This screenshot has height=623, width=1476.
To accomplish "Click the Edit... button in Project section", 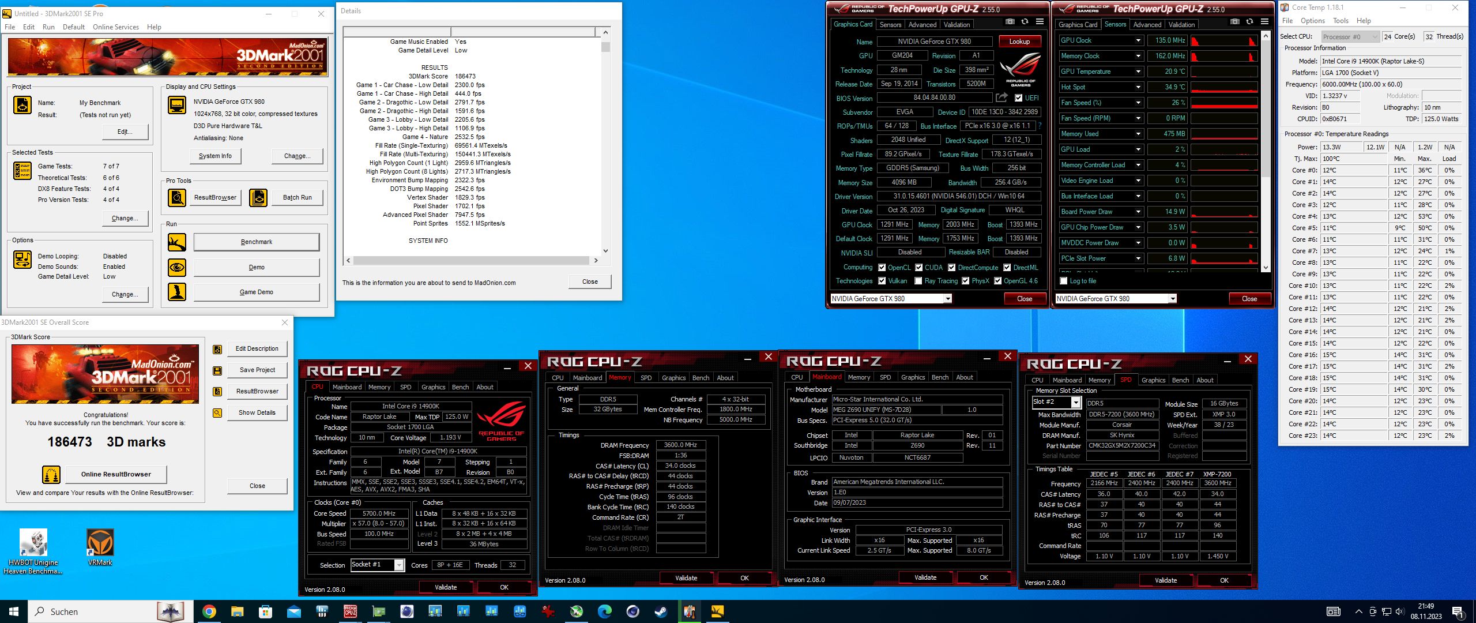I will 125,132.
